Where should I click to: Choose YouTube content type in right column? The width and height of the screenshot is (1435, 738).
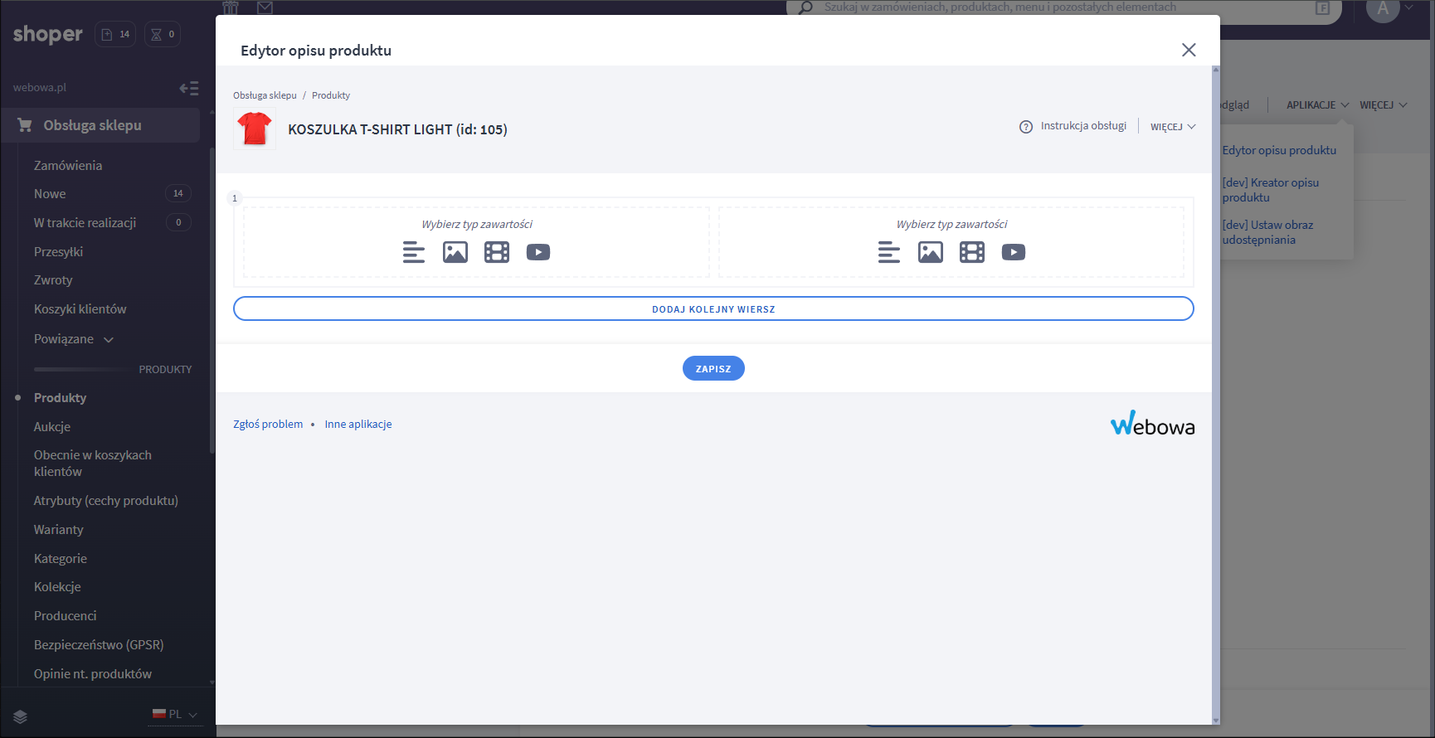tap(1013, 252)
